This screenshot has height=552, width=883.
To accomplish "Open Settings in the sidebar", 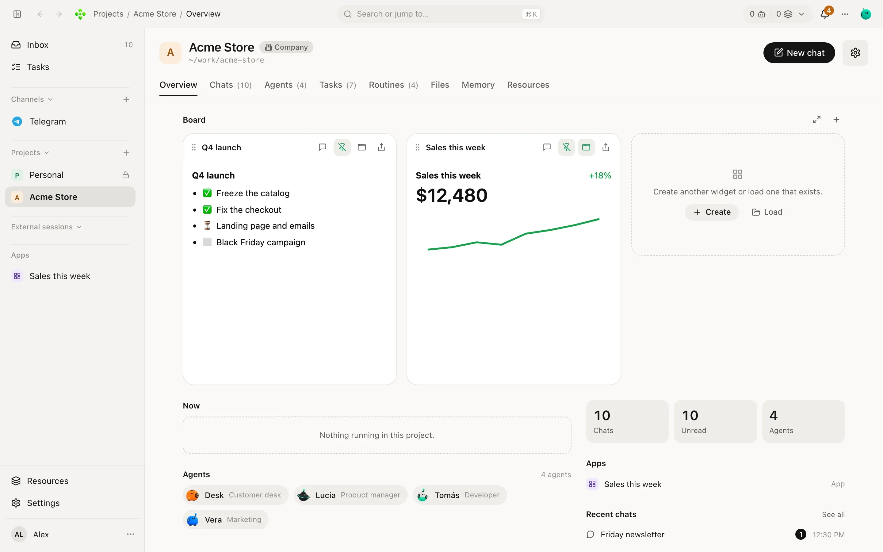I will (72, 503).
